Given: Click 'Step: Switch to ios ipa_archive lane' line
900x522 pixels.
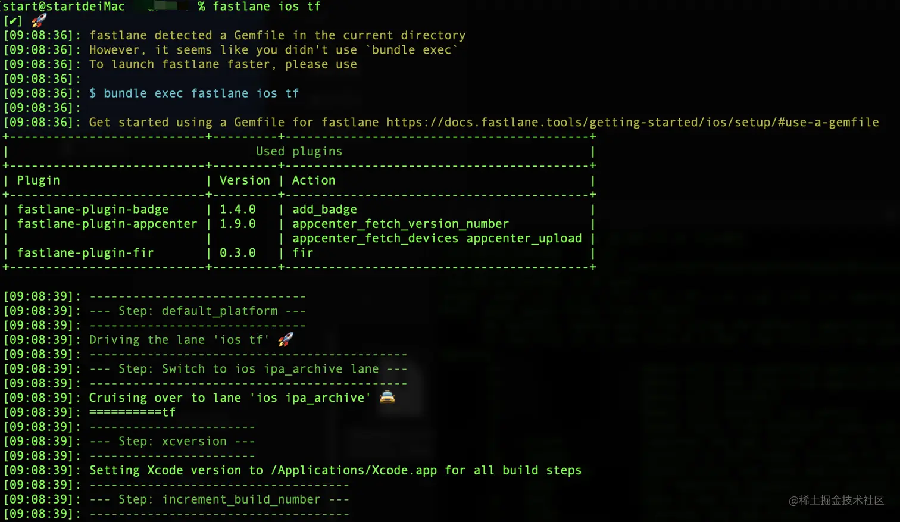Looking at the screenshot, I should click(248, 369).
